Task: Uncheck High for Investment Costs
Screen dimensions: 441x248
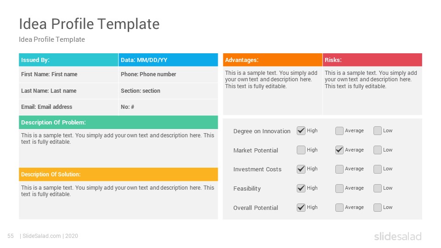Action: coord(301,169)
